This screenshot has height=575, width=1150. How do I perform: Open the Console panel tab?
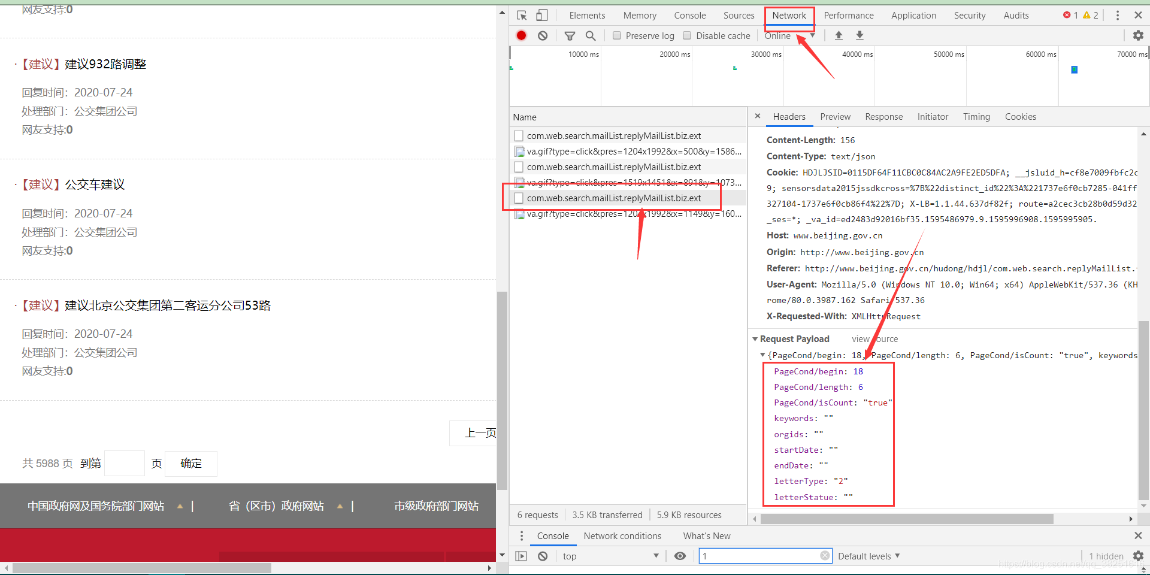[x=690, y=16]
